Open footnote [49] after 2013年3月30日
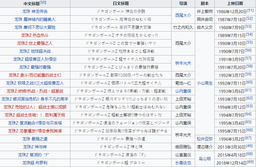The width and height of the screenshot is (256, 167). 249,146
